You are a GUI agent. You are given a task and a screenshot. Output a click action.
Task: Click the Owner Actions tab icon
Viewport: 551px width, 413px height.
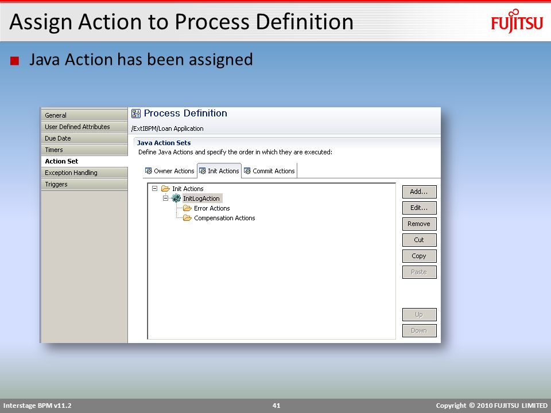point(149,171)
